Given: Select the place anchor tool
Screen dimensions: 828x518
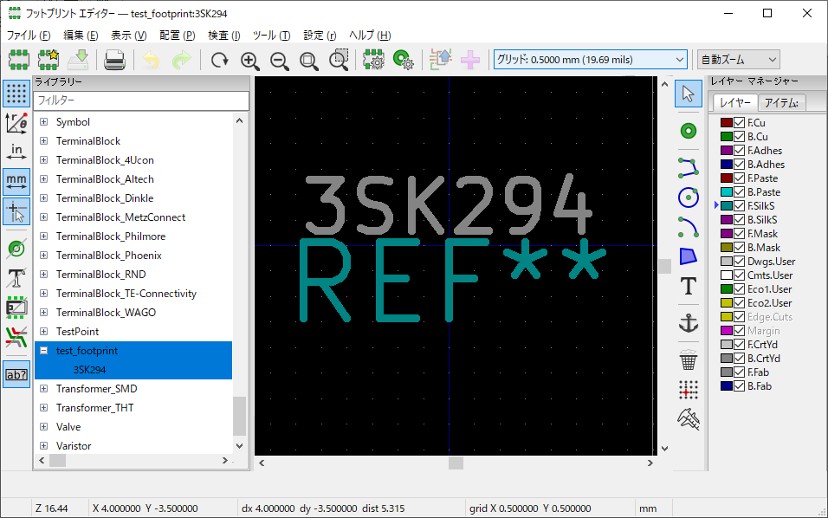Looking at the screenshot, I should coord(689,323).
